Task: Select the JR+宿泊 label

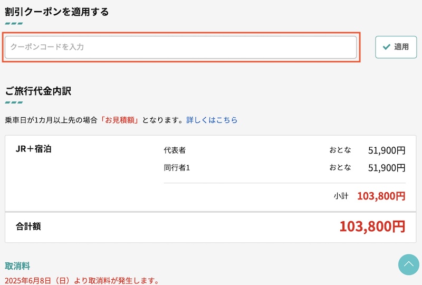Action: tap(34, 149)
